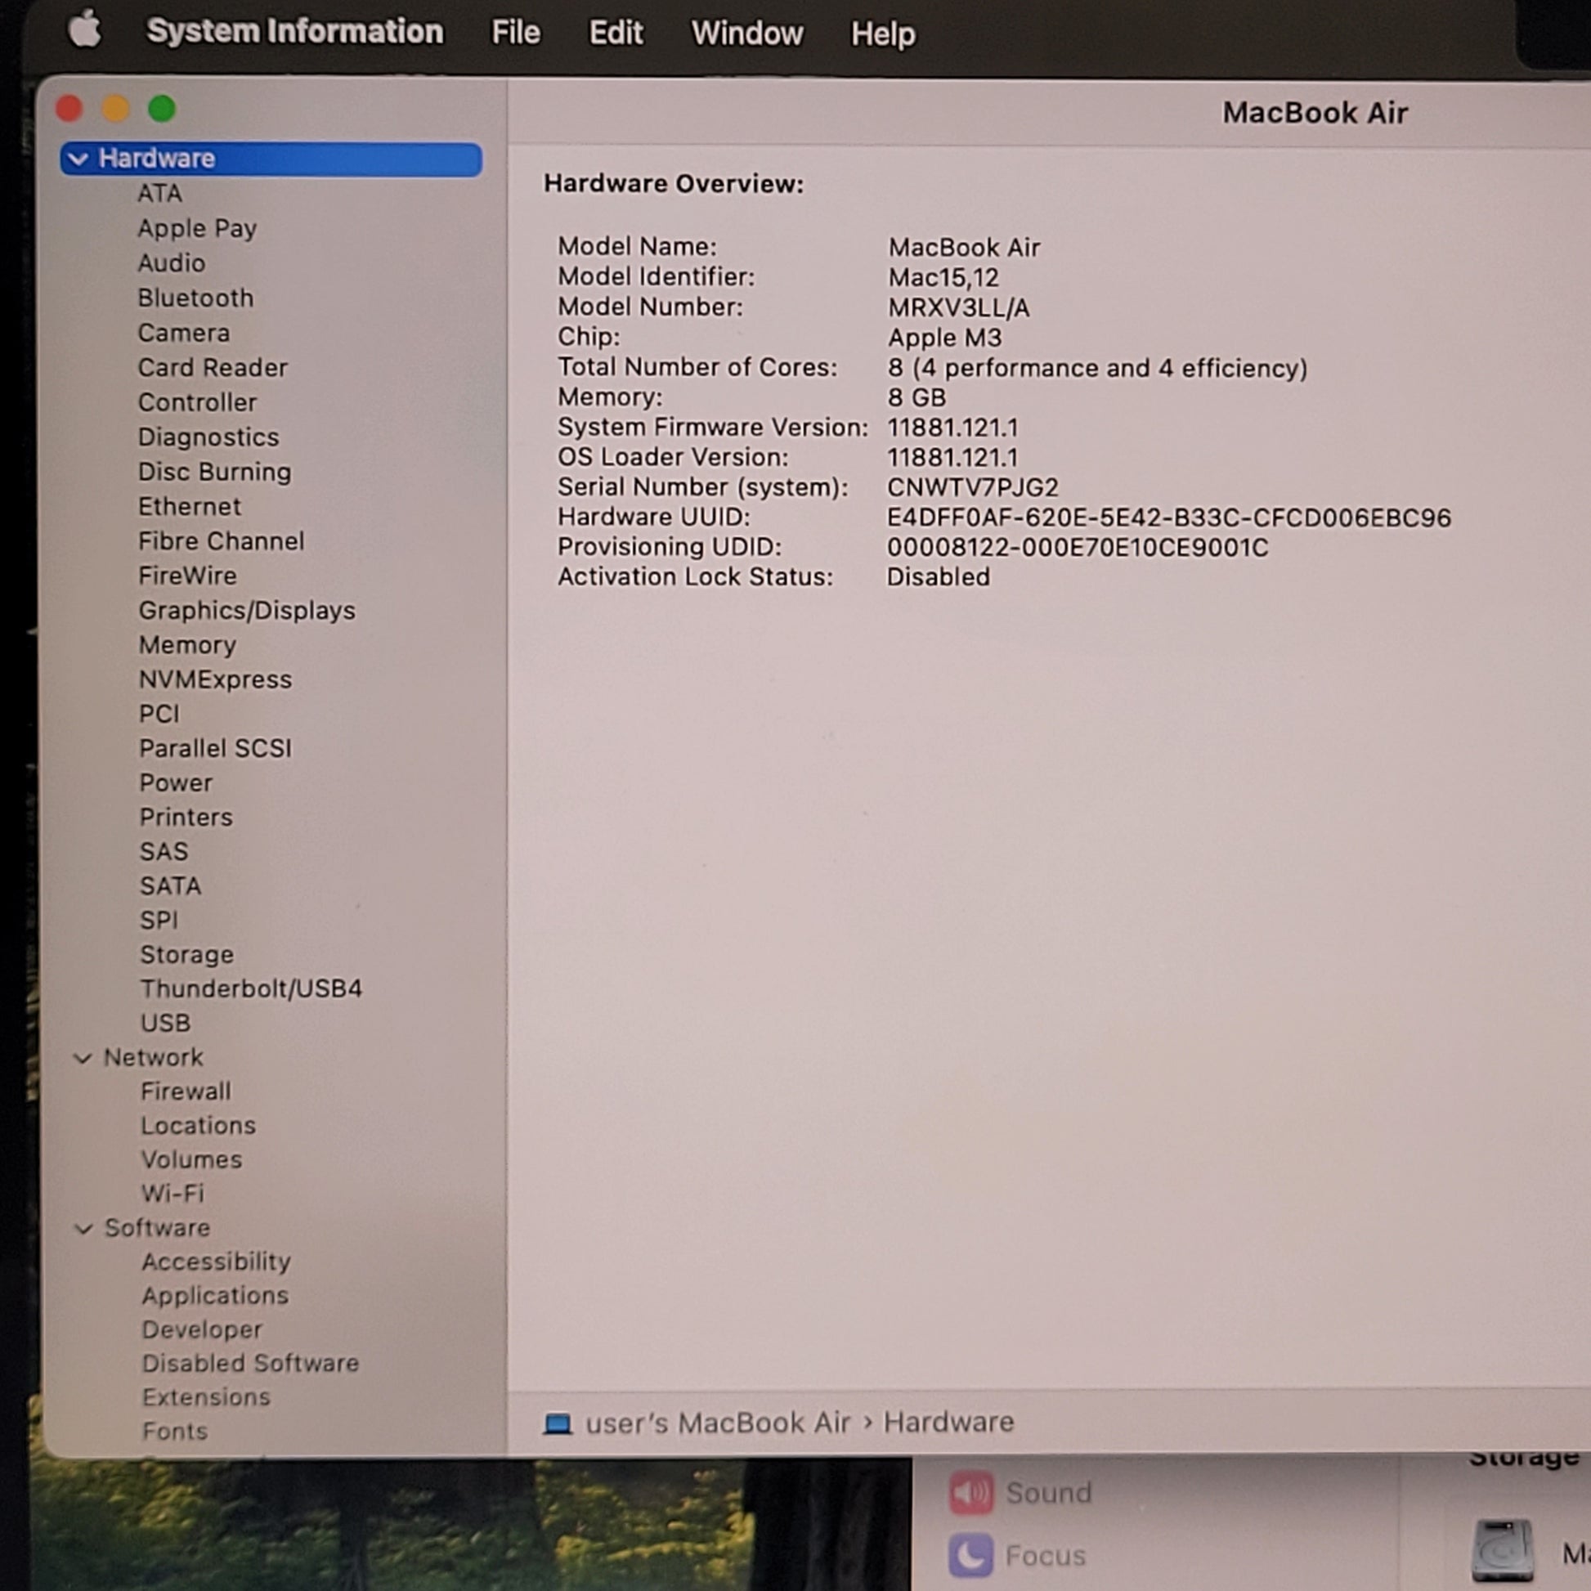Click the Serial Number value CNWTV7PJG2

[973, 487]
